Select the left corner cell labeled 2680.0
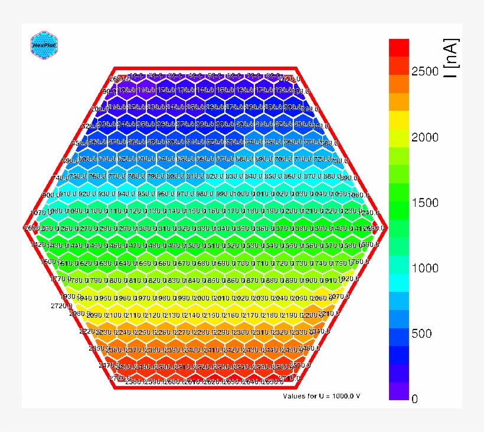The image size is (484, 432). point(32,228)
